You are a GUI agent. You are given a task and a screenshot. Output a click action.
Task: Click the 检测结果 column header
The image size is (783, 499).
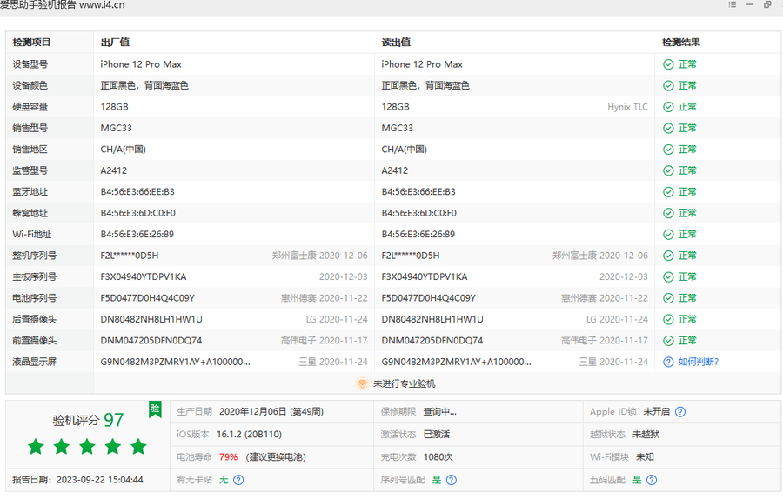681,43
